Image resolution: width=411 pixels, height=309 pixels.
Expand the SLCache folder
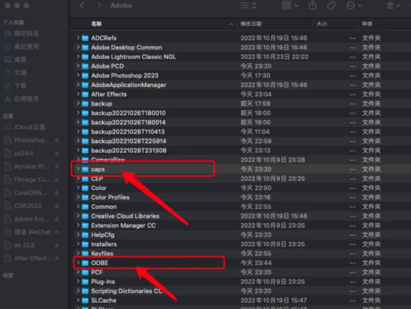78,300
